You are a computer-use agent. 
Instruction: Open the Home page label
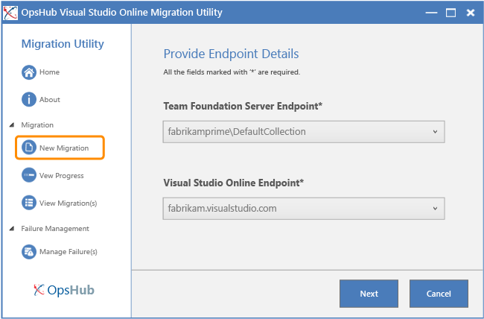[49, 72]
